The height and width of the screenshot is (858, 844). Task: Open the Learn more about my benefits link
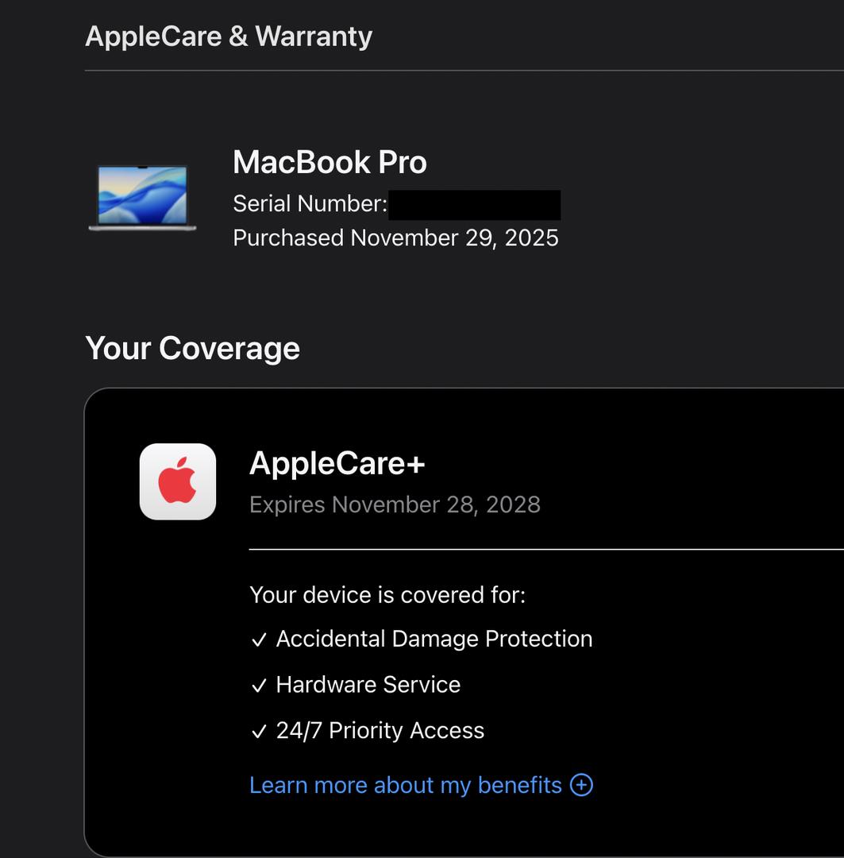(x=405, y=785)
